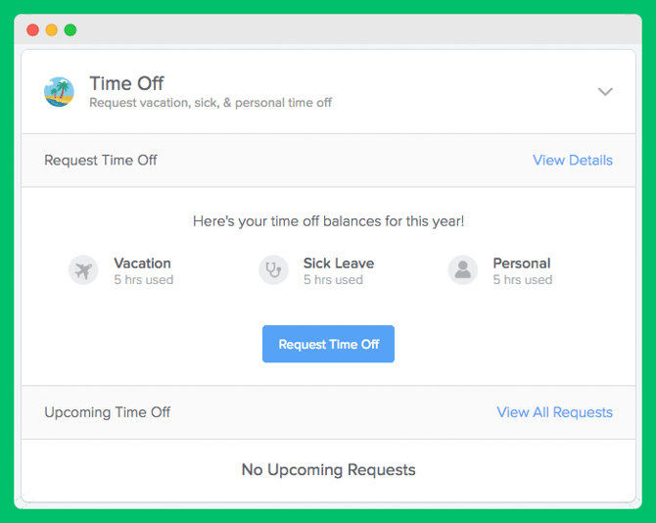Select the Personal balance label
Image resolution: width=656 pixels, height=523 pixels.
coord(521,263)
